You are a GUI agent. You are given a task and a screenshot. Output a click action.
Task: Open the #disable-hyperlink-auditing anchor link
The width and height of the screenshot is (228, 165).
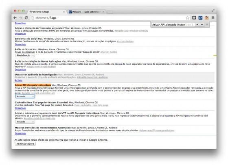click(92, 77)
